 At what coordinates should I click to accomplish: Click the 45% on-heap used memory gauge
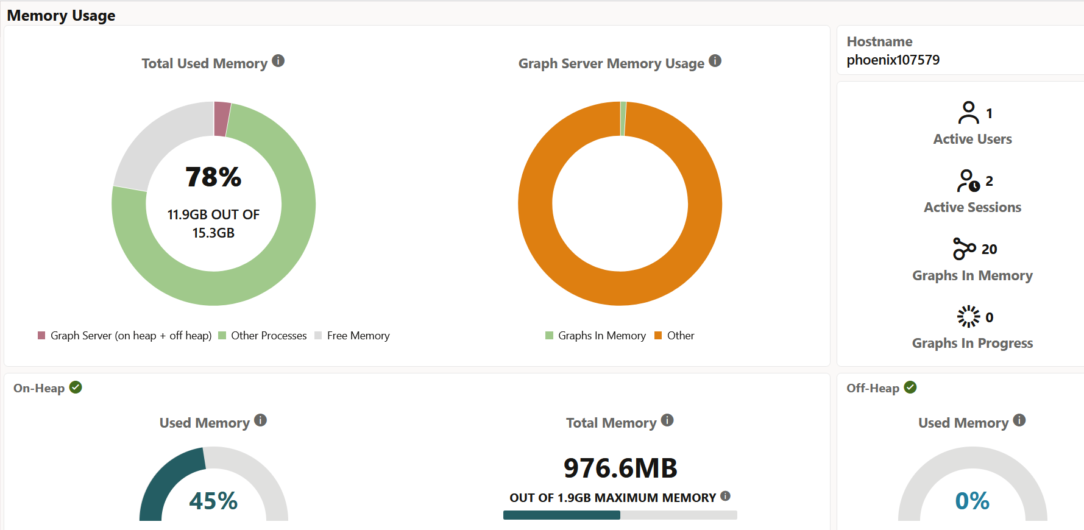(213, 484)
